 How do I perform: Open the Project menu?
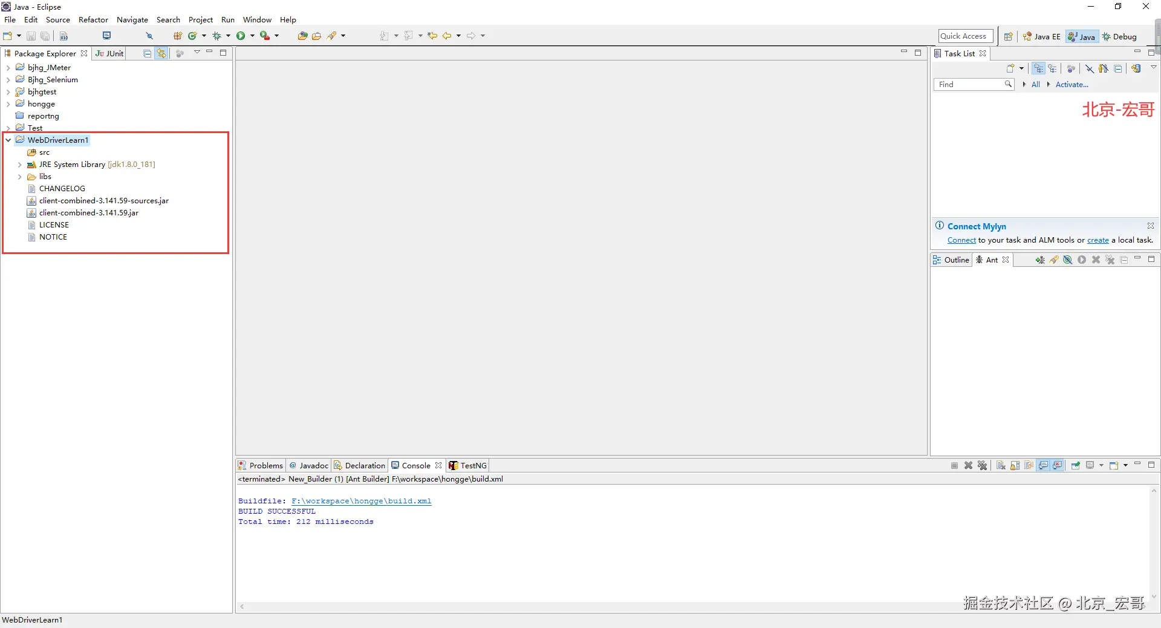201,20
